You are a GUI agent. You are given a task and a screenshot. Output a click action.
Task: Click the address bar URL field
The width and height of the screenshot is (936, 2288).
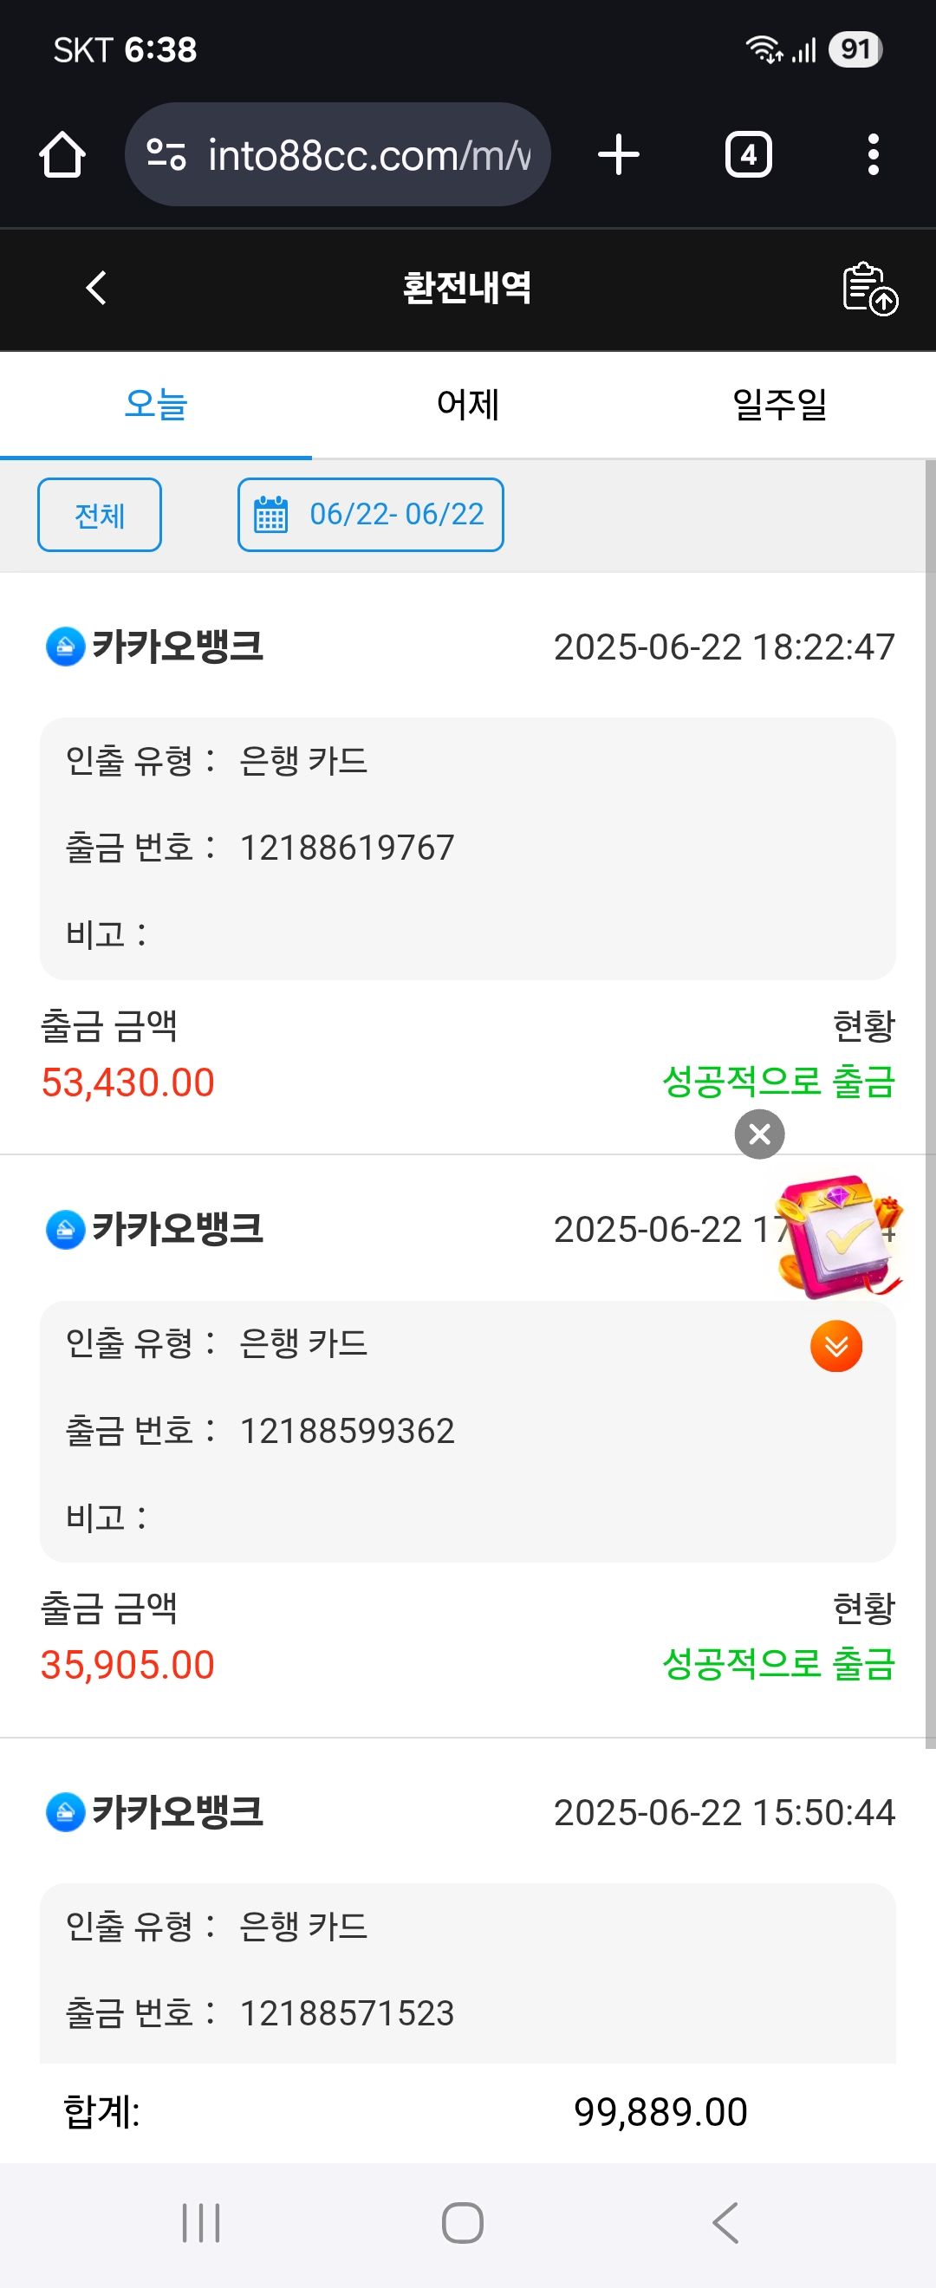click(368, 155)
